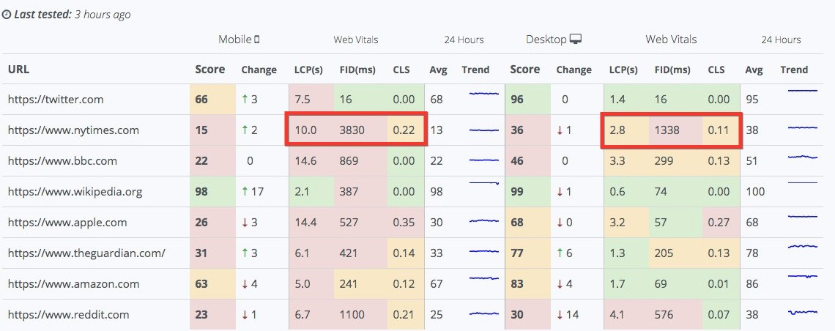Sort by the mobile Score column header

tap(209, 69)
